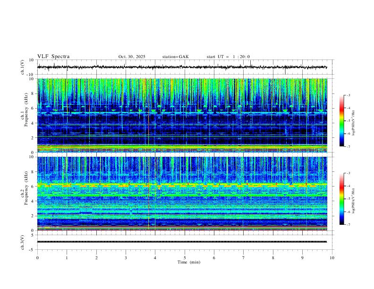Image resolution: width=374 pixels, height=289 pixels.
Task: Click the ch.2 spectrogram panel
Action: (x=182, y=194)
